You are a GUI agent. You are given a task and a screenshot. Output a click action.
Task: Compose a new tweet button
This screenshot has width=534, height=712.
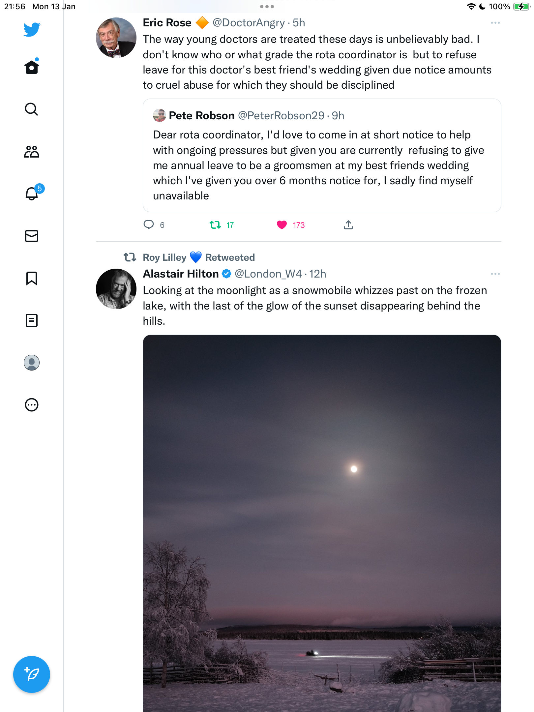[x=32, y=674]
